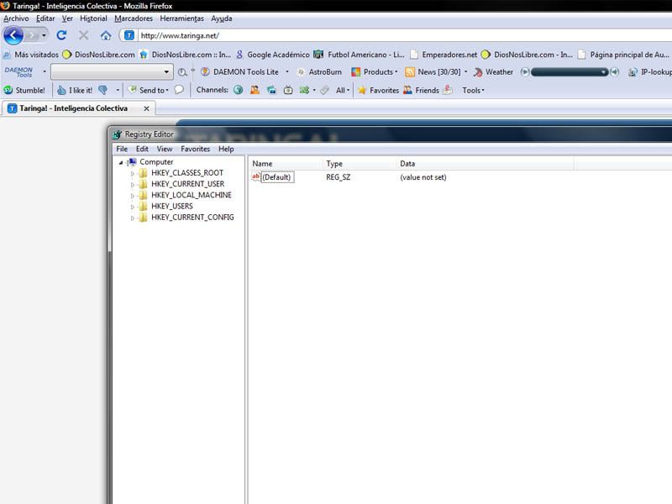Open Registry Editor Favorites menu
Image resolution: width=672 pixels, height=504 pixels.
196,149
